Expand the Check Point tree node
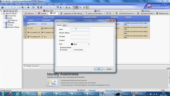This screenshot has width=170, height=96. [4, 16]
